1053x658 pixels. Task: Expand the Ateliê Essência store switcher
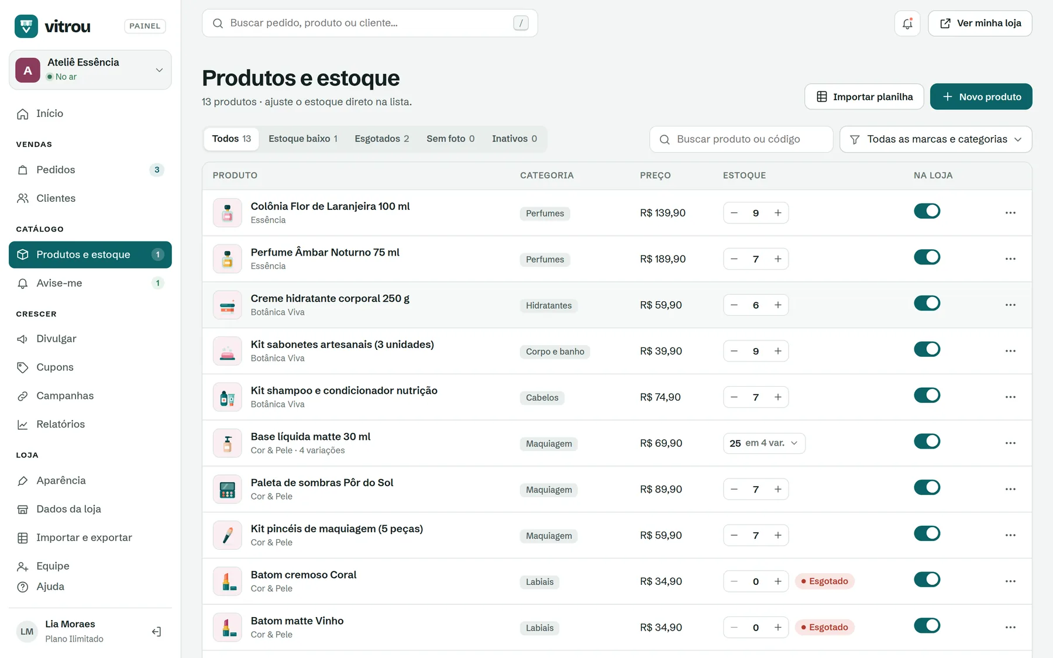coord(90,70)
